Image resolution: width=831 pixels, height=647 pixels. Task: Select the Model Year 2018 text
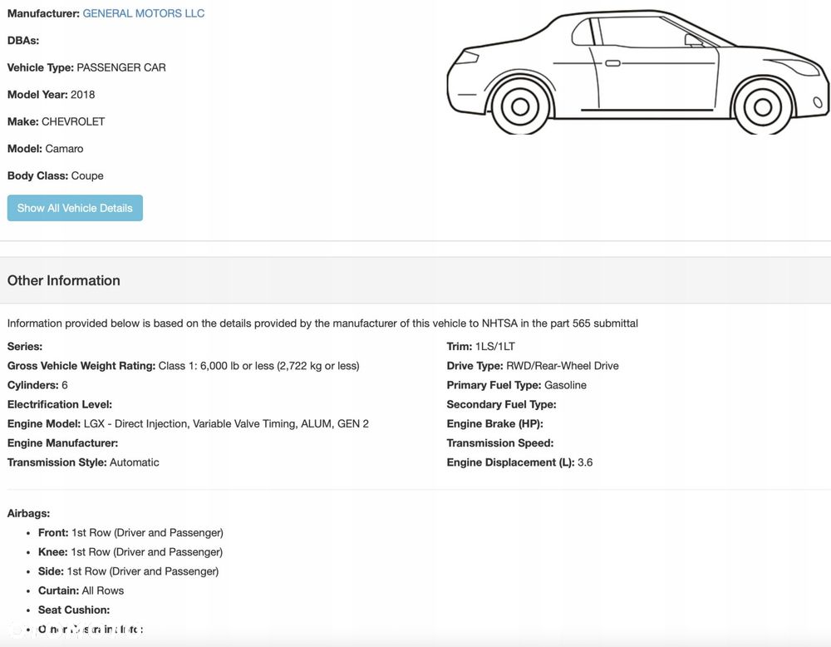click(51, 95)
